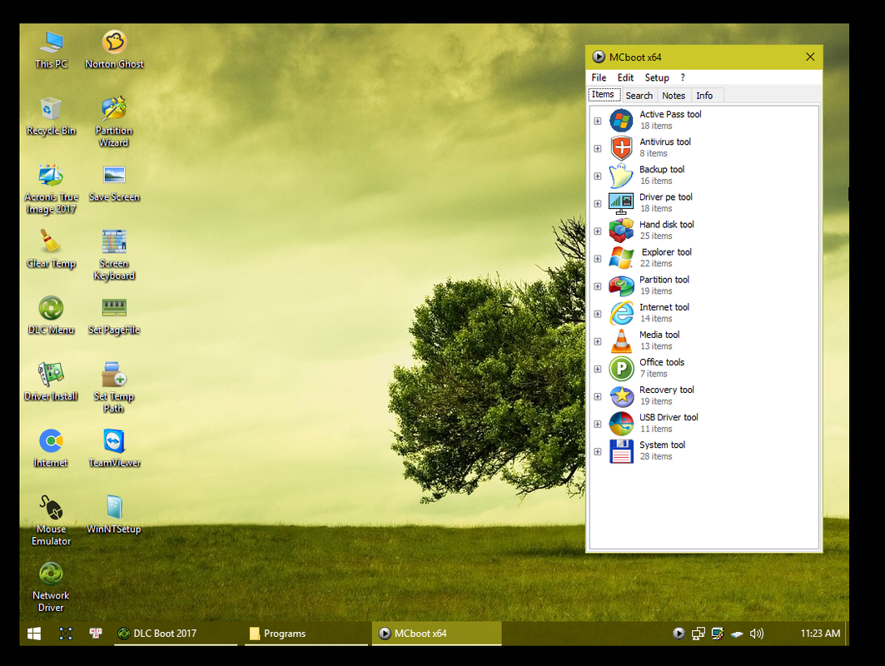Click the Programs taskbar button

click(x=306, y=634)
